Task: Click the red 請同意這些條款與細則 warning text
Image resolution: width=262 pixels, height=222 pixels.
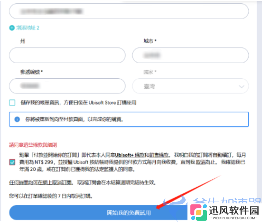Action: coord(33,145)
